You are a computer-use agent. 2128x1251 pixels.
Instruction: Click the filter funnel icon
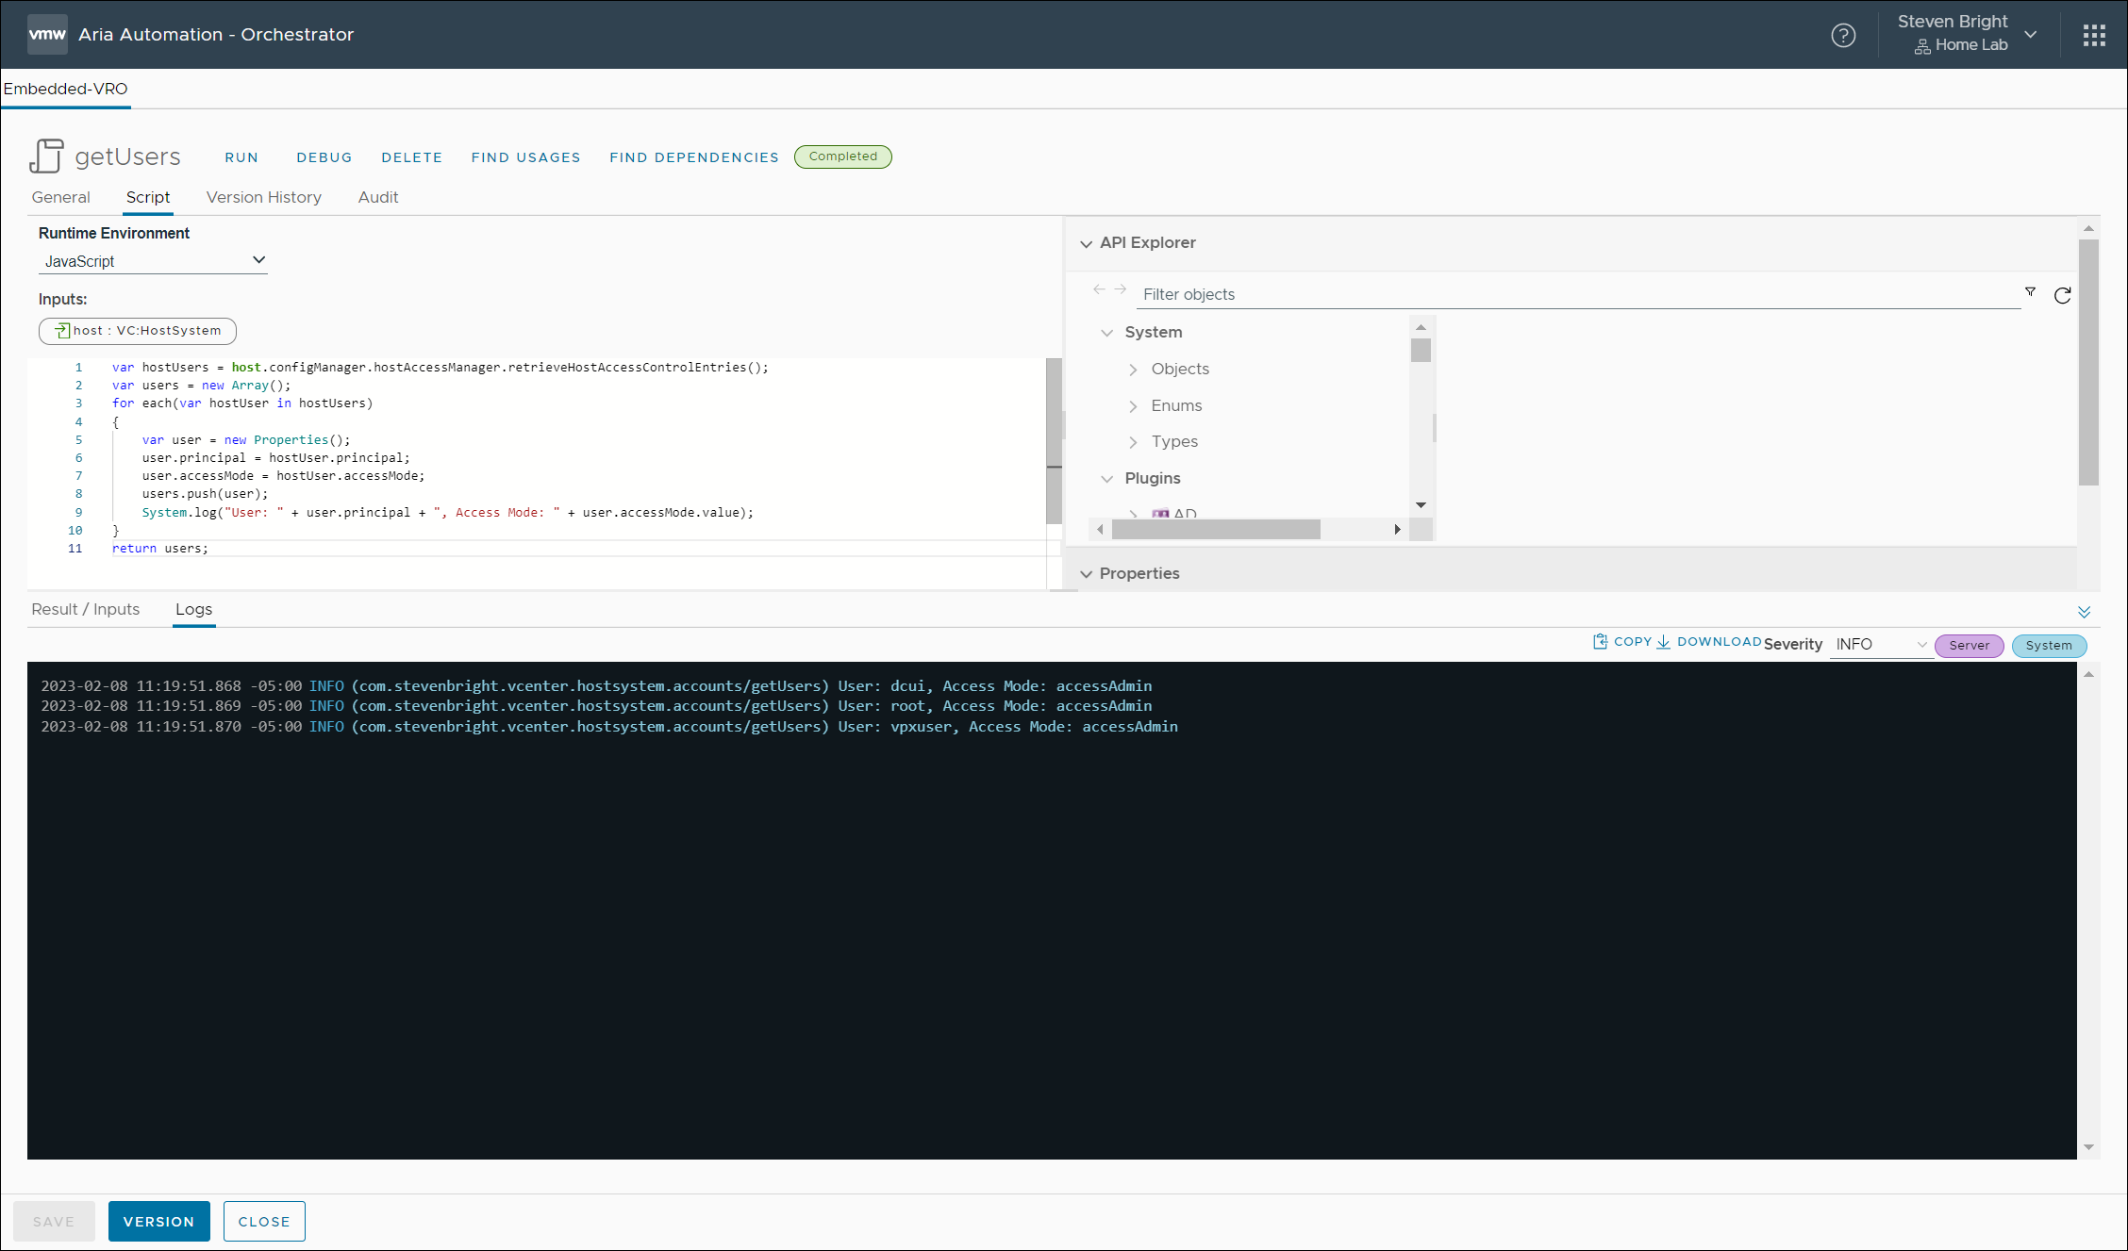(2030, 292)
